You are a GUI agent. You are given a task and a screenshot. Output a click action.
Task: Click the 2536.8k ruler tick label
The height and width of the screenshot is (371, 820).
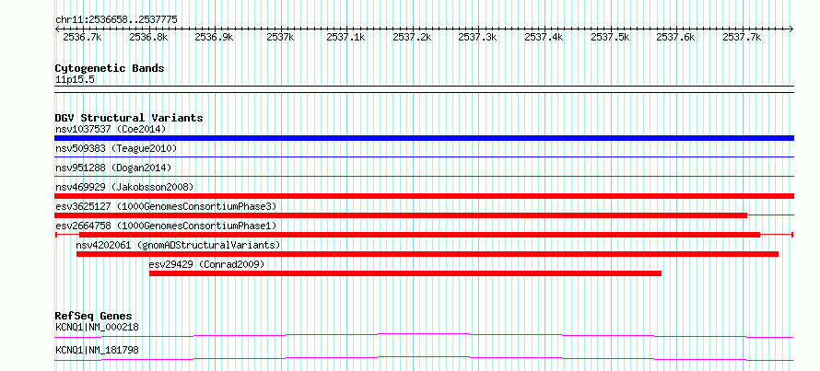click(x=148, y=38)
